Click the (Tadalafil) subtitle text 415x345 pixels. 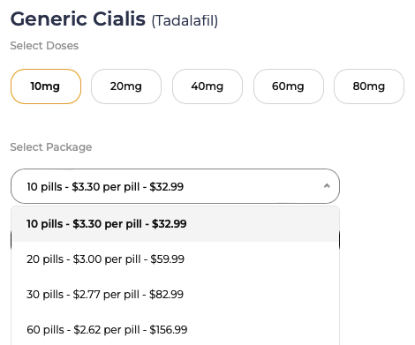185,21
